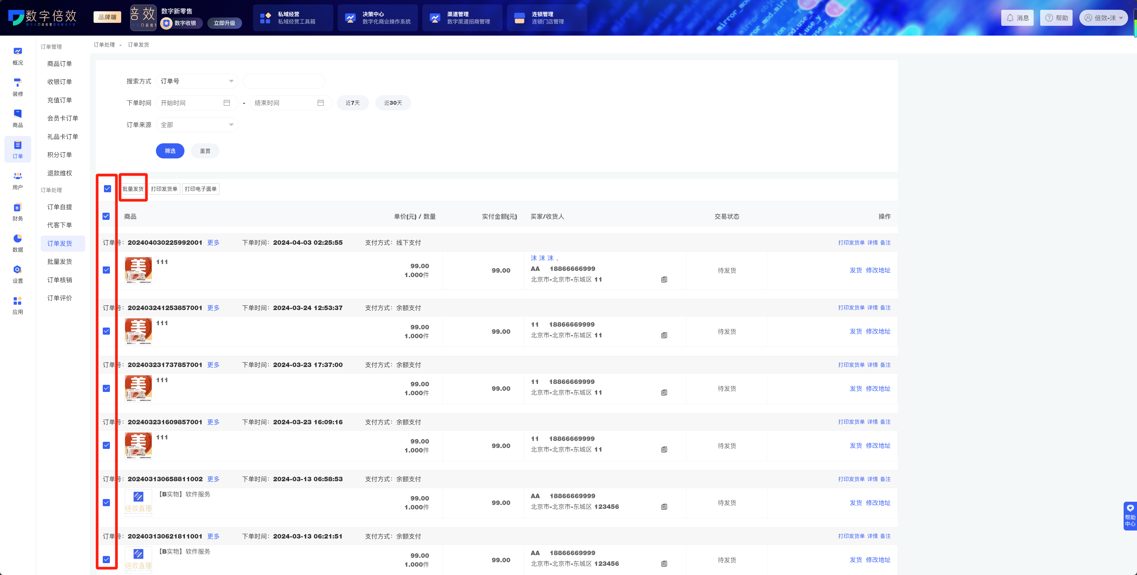Go to 收银订单 in the menu
The image size is (1137, 575).
point(60,82)
